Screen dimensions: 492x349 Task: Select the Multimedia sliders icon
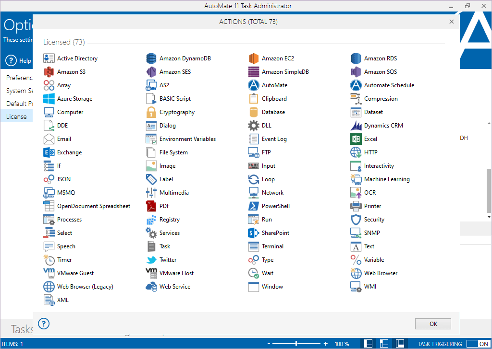coord(151,193)
